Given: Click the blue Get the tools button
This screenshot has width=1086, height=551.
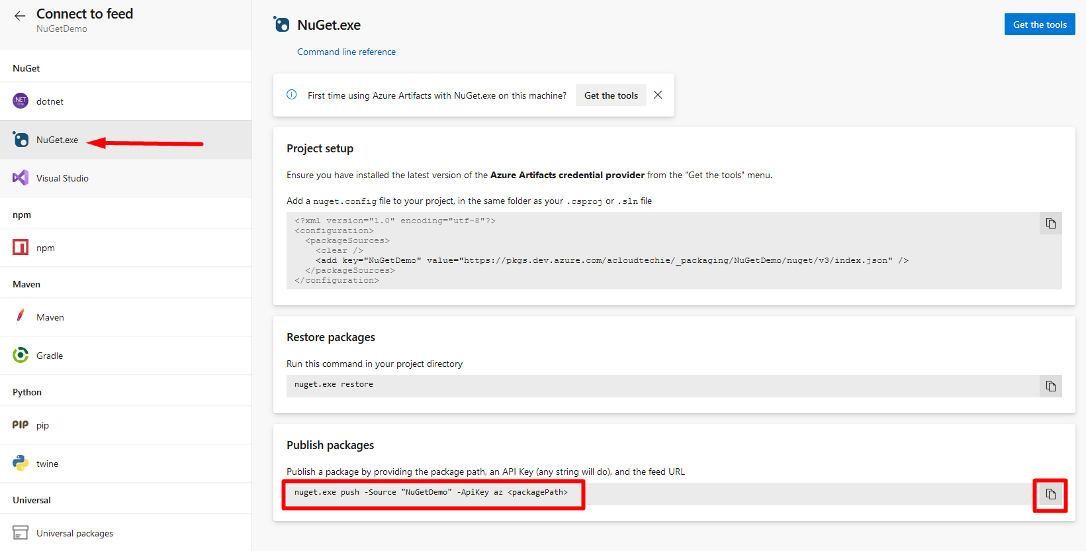Looking at the screenshot, I should (1040, 25).
